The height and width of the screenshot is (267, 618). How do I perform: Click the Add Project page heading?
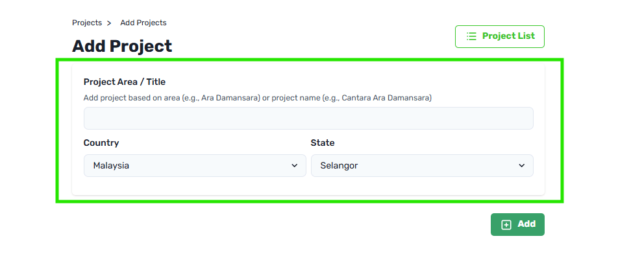[x=122, y=46]
